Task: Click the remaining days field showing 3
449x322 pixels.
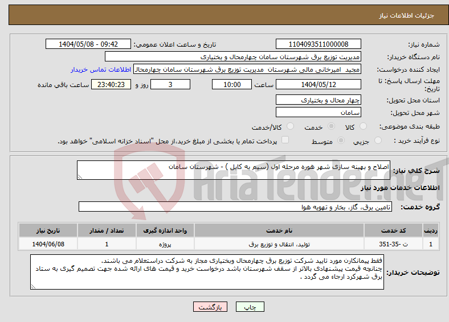Action: (x=170, y=84)
